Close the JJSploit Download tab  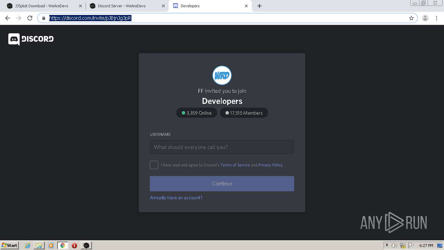tap(80, 6)
